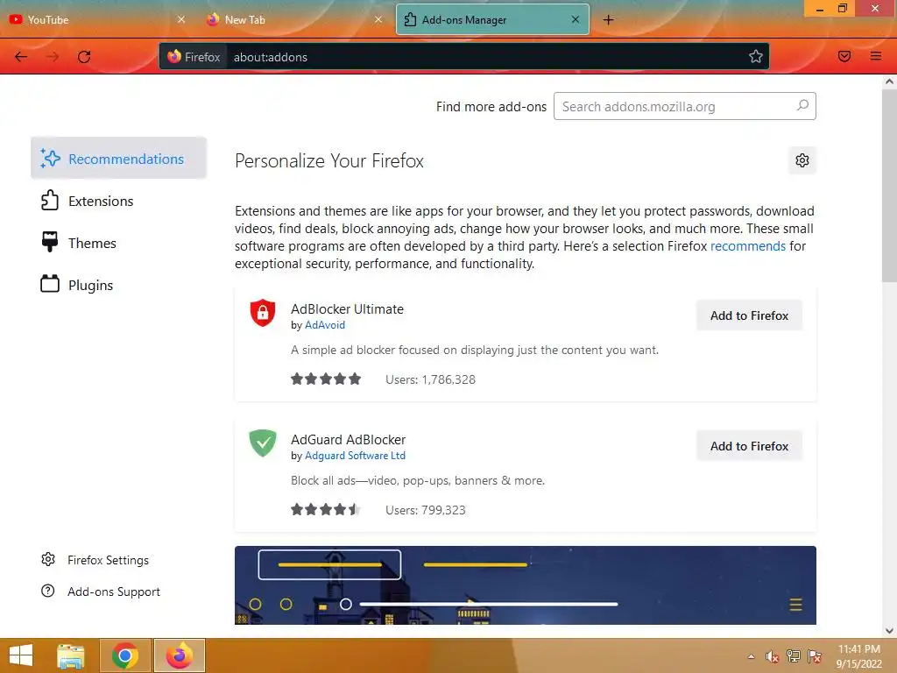Close the Add-ons Manager tab
897x673 pixels.
coord(576,19)
